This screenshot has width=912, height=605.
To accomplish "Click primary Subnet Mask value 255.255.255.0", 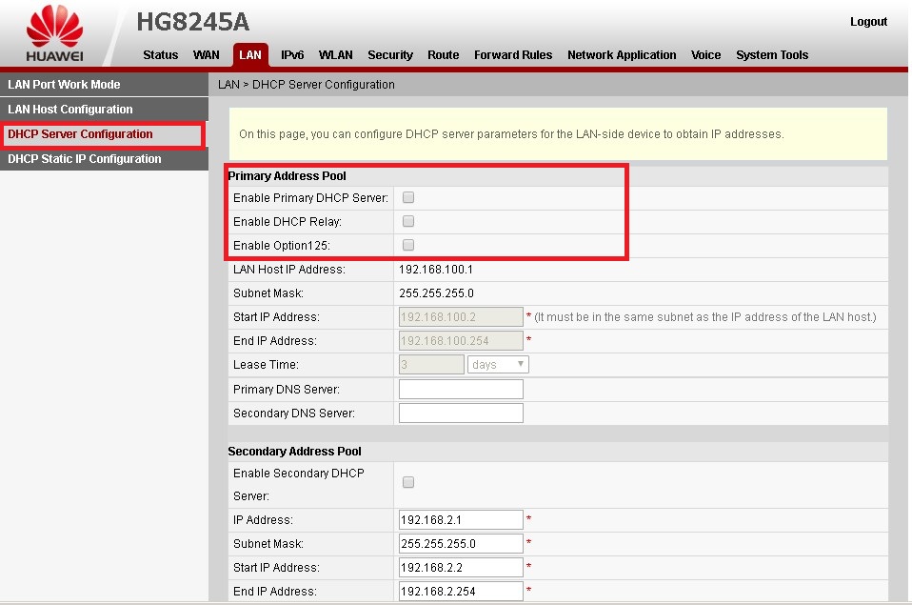I will (x=436, y=293).
